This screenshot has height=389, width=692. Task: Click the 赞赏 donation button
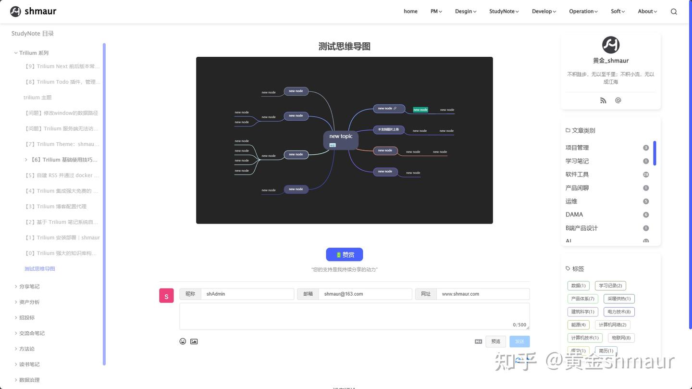point(344,254)
